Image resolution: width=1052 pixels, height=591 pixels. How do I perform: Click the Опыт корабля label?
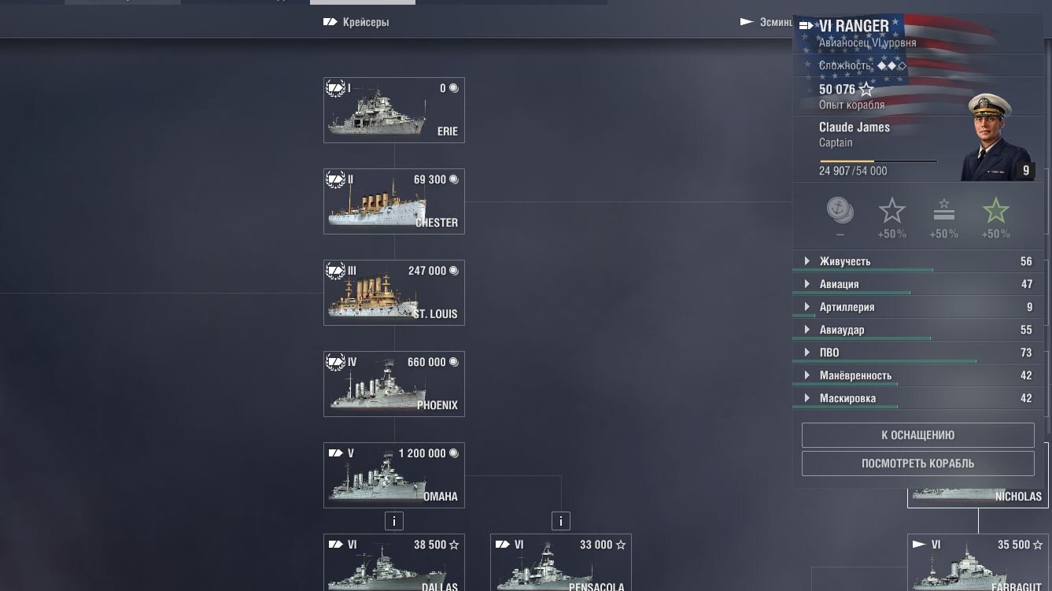[851, 105]
